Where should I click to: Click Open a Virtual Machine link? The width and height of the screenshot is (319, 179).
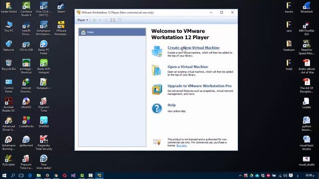click(x=188, y=67)
